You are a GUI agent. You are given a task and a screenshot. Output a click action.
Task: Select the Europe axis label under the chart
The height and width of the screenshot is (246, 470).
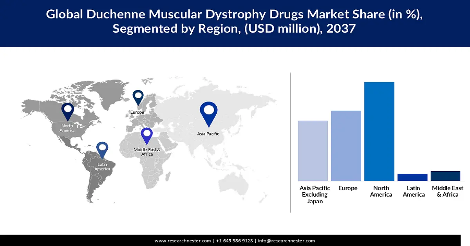(x=347, y=188)
